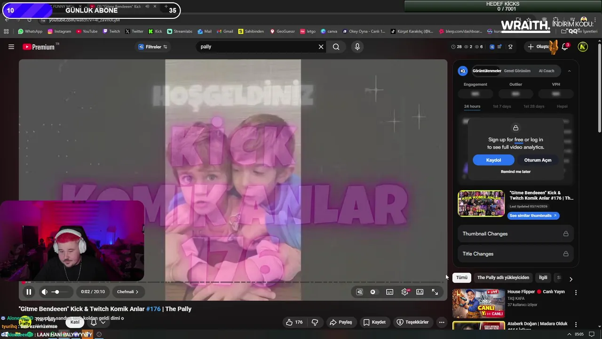The image size is (602, 339).
Task: Collapse the vidIQ panel chevron
Action: click(x=569, y=71)
